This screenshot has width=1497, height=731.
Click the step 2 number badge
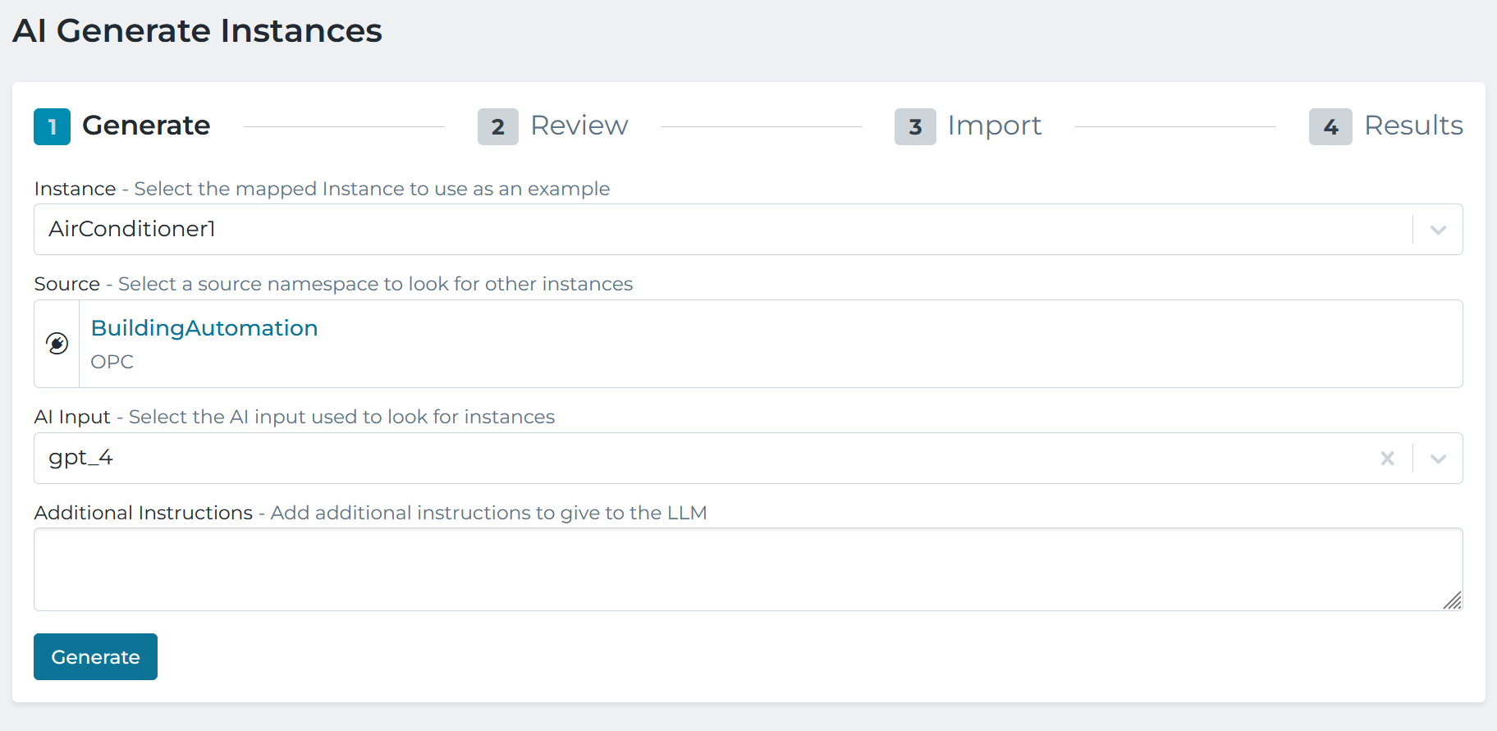pyautogui.click(x=497, y=127)
